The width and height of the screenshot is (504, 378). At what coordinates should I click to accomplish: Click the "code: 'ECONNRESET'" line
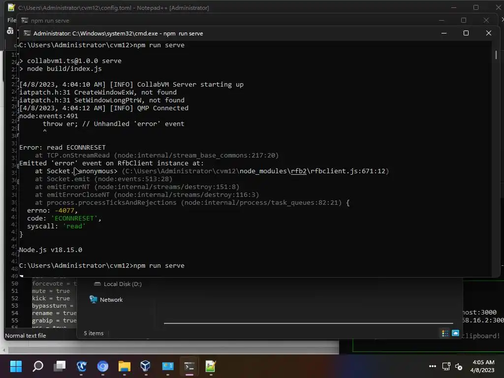coord(64,218)
